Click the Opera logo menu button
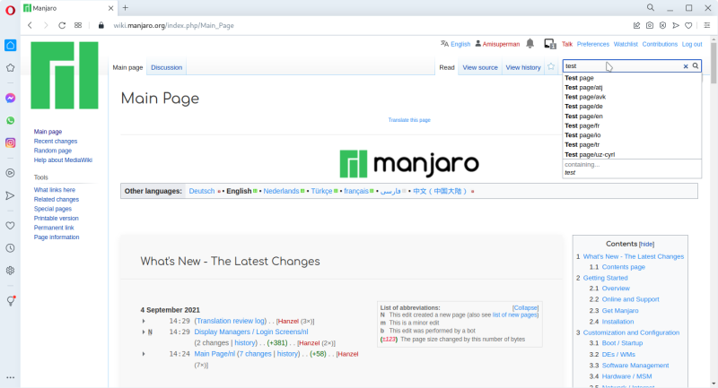Screen dimensions: 718x388 [10, 10]
